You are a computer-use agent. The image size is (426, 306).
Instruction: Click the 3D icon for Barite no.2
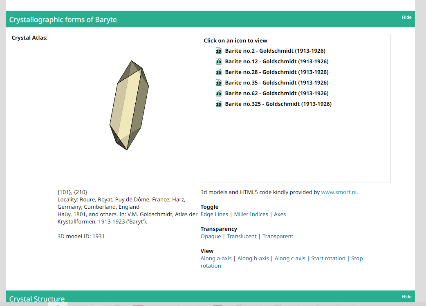218,51
